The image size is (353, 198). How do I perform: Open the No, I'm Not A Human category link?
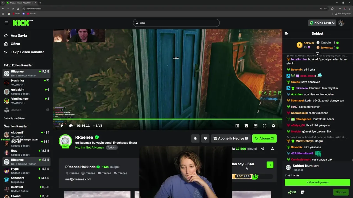tap(90, 147)
